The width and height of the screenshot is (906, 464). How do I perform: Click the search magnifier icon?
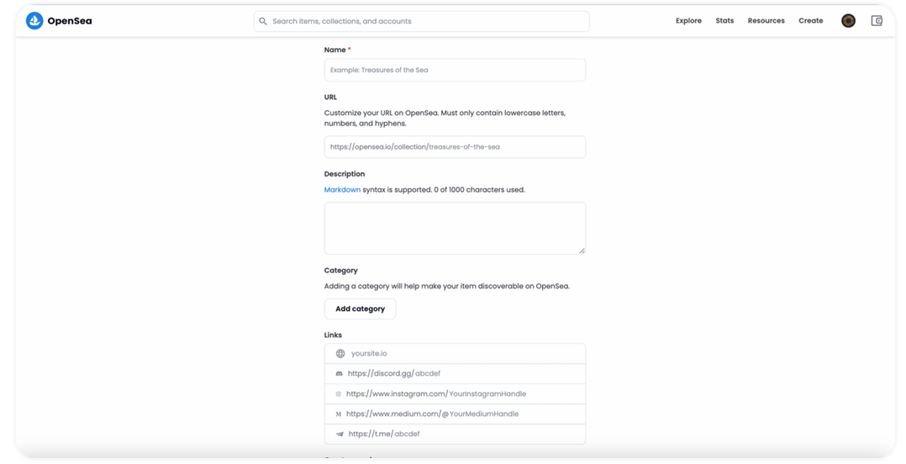point(263,21)
